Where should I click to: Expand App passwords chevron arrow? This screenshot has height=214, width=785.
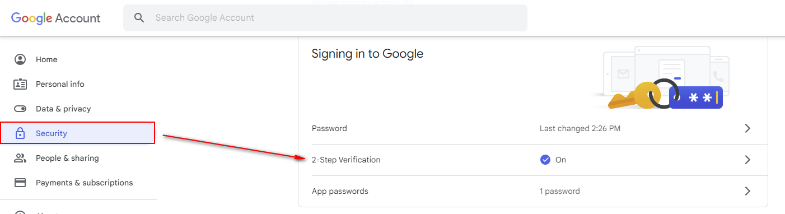tap(747, 191)
